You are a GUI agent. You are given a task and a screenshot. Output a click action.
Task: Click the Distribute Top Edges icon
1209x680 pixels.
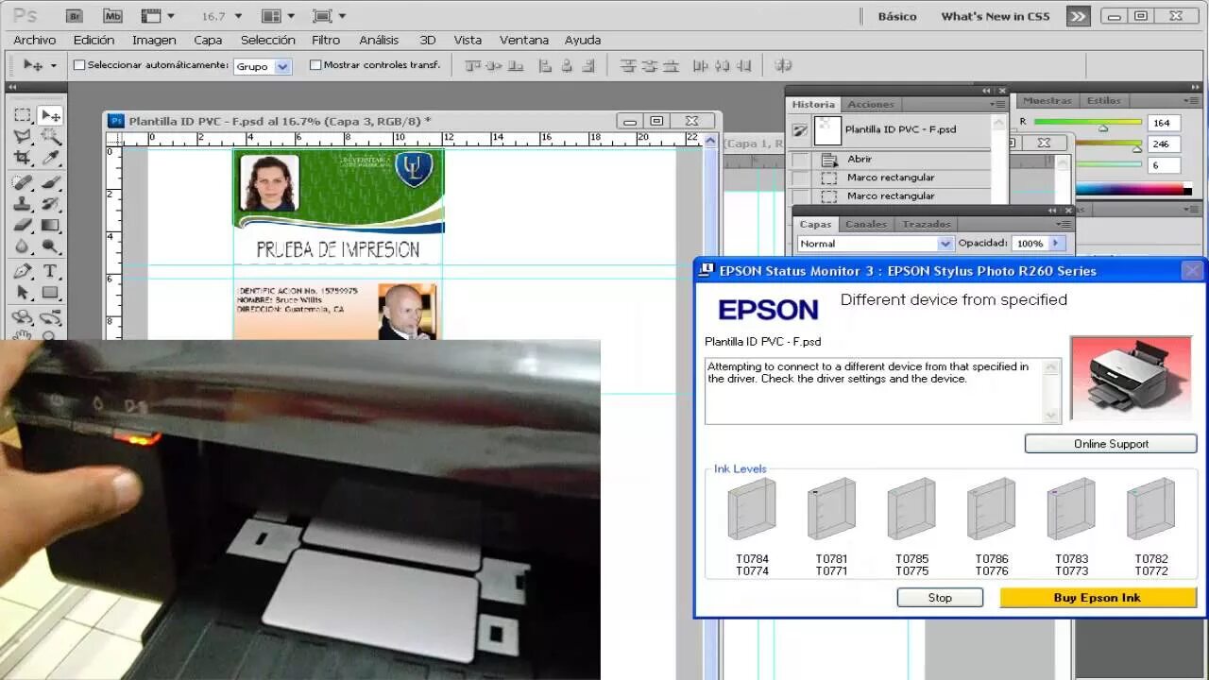628,65
